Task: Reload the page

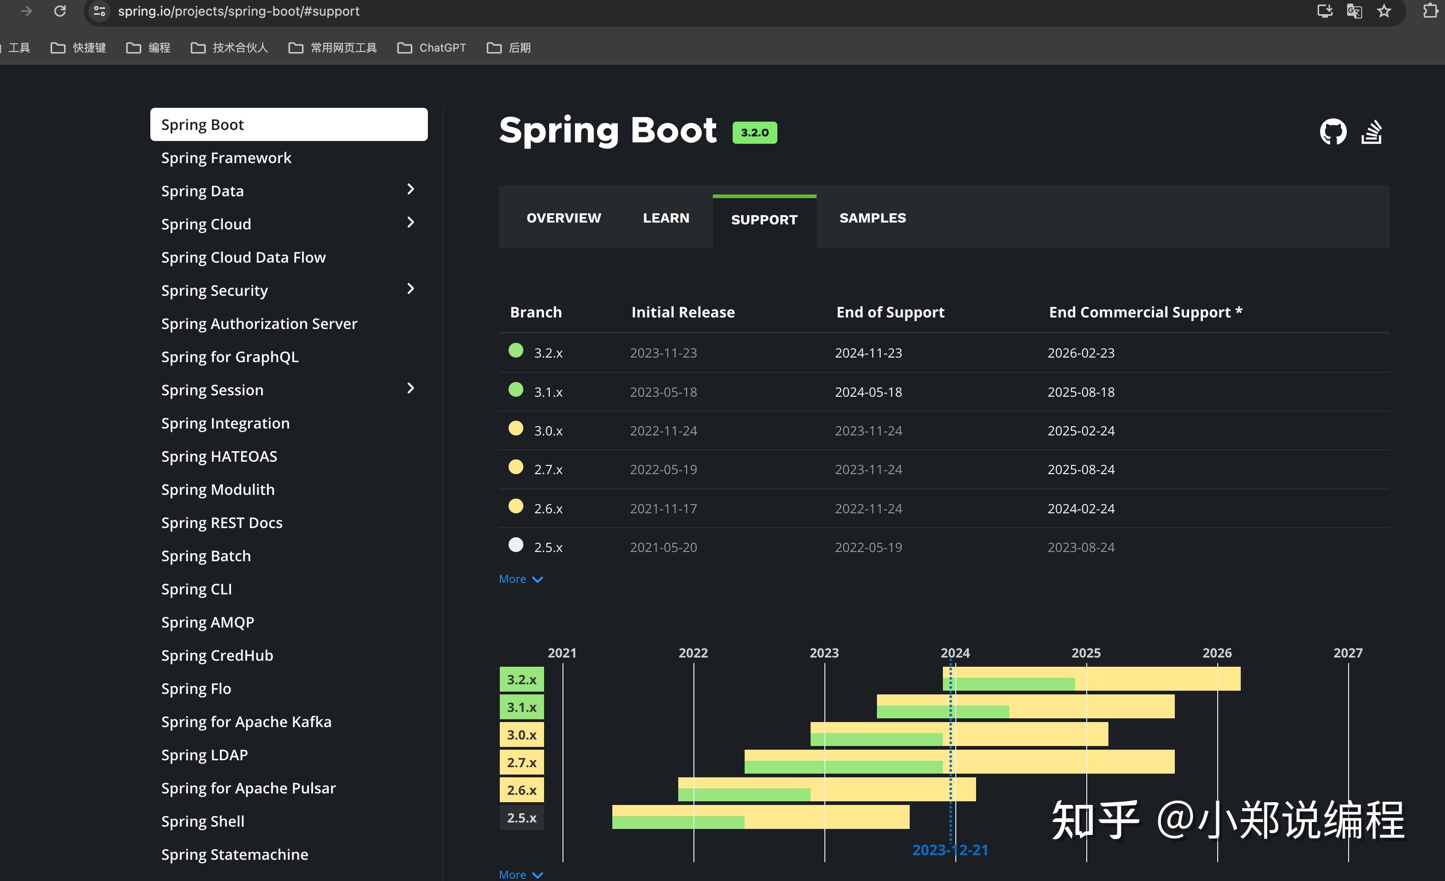Action: tap(60, 11)
